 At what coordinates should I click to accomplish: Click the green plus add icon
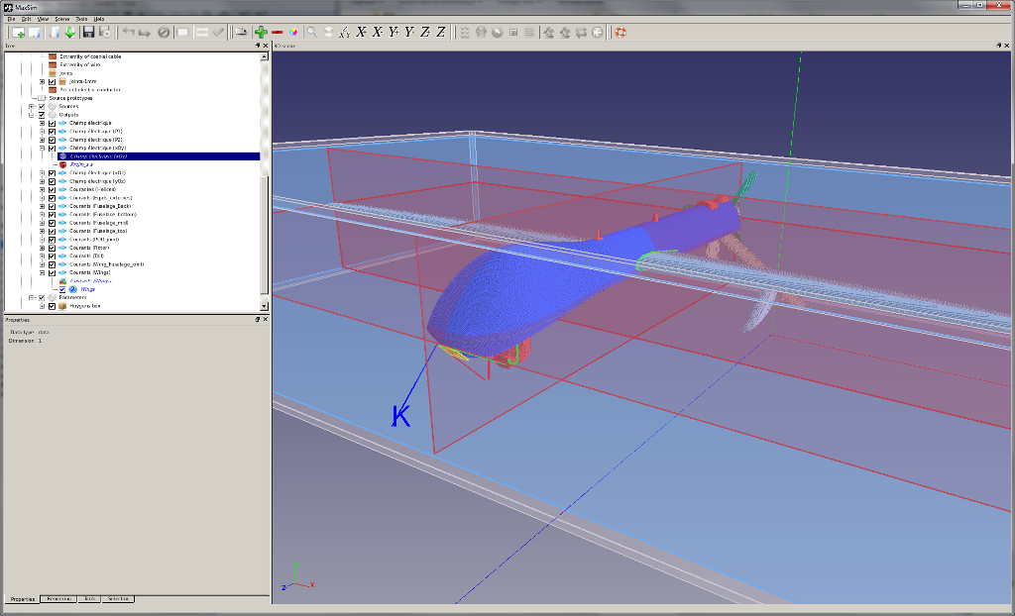(261, 33)
